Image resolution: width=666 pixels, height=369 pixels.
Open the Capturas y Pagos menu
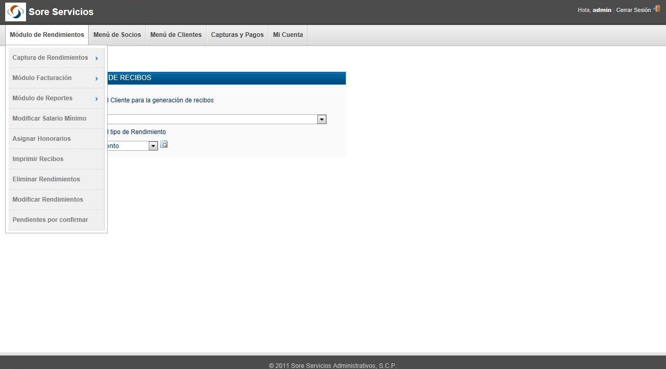point(237,35)
